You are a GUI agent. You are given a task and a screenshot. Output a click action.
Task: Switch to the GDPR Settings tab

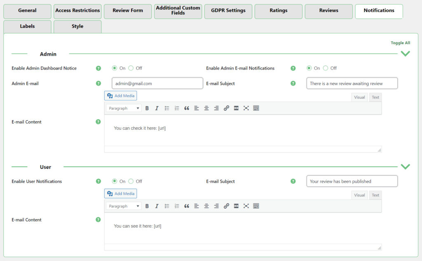(x=228, y=11)
